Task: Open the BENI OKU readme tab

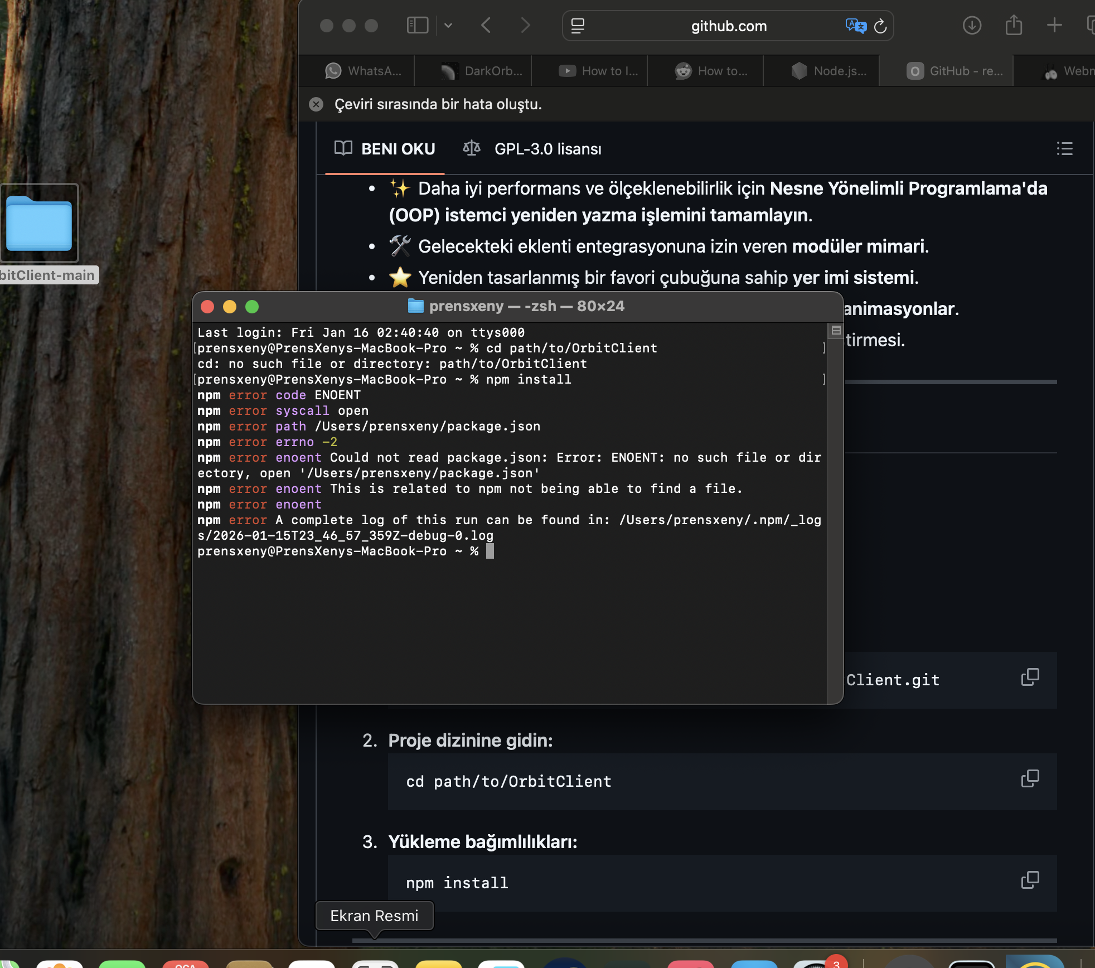Action: pos(385,149)
